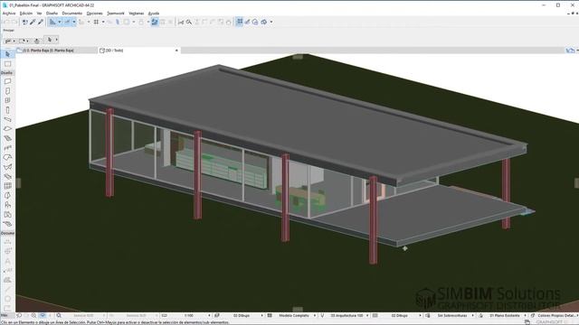Activate the Roof tool in toolbox
Image resolution: width=579 pixels, height=325 pixels.
7,158
